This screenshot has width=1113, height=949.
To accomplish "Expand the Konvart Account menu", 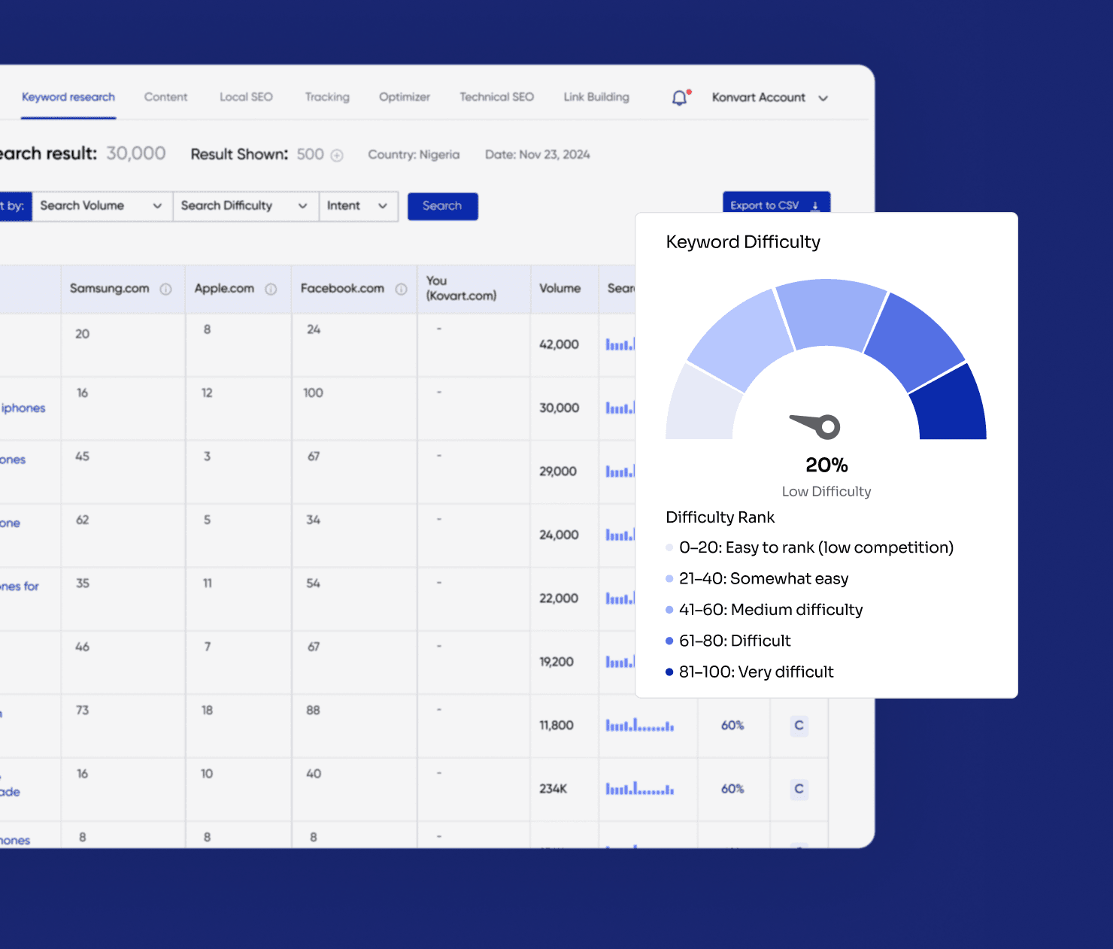I will click(769, 98).
